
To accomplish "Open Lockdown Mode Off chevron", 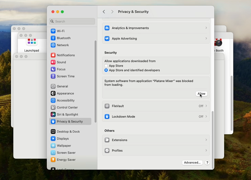I will [x=206, y=116].
